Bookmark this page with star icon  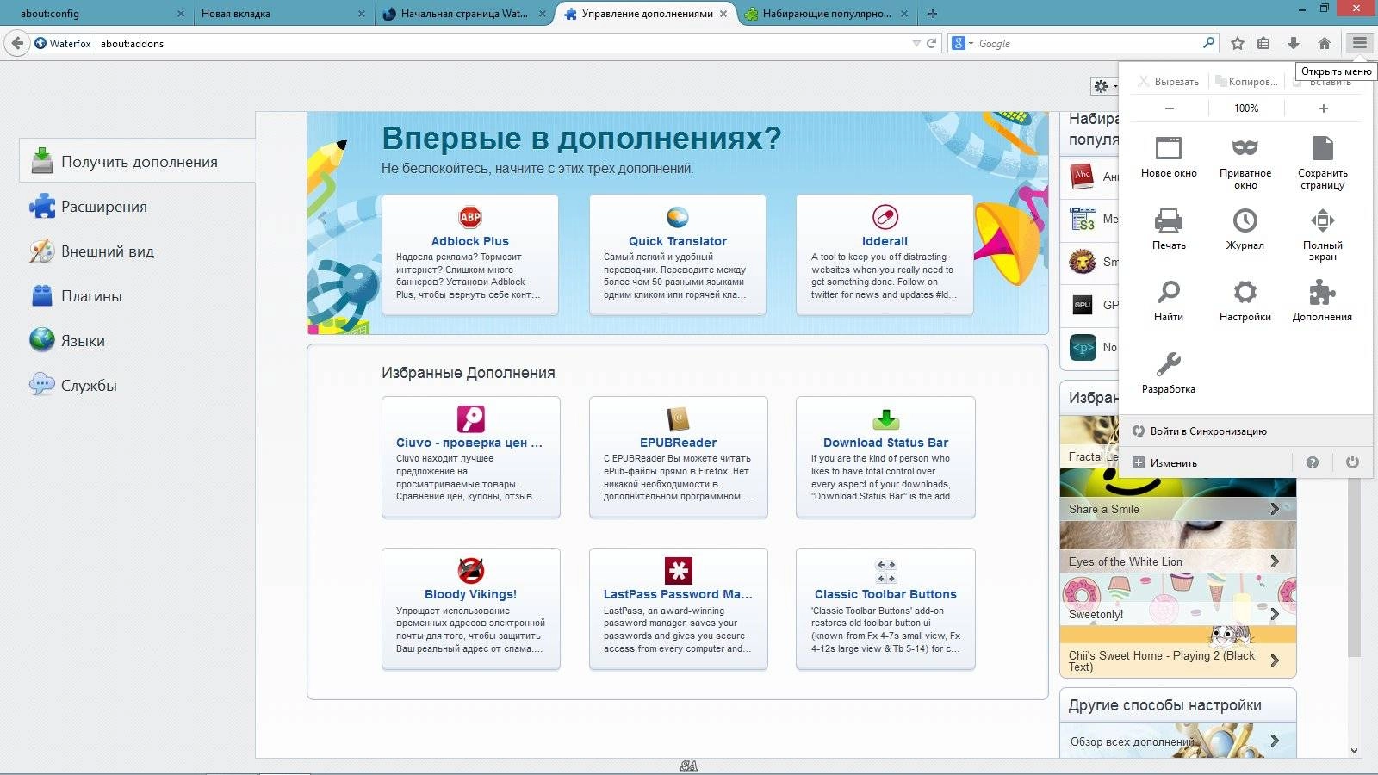click(x=1238, y=43)
